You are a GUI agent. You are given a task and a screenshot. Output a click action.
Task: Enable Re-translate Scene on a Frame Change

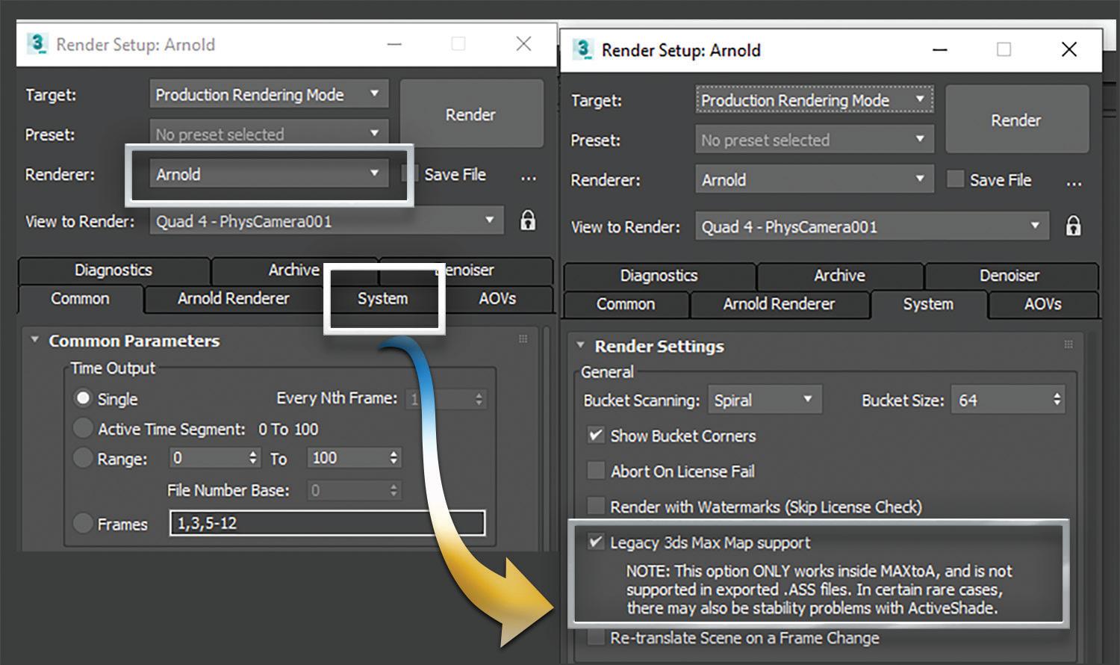tap(596, 637)
